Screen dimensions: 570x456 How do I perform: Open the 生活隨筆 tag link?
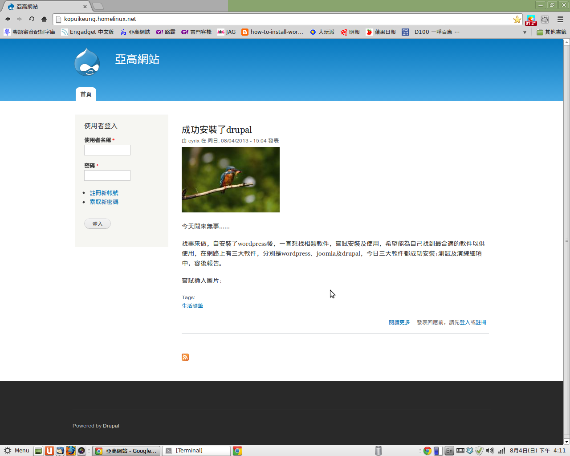[x=192, y=306]
